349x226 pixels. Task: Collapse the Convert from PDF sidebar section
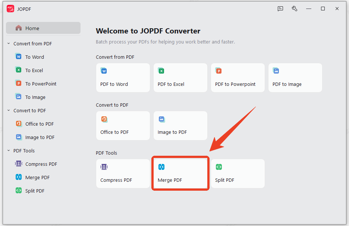click(x=9, y=43)
